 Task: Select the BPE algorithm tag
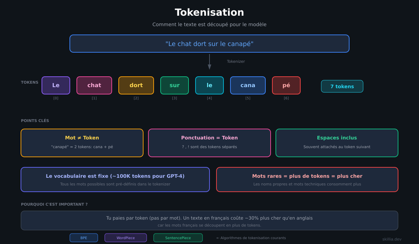84,238
